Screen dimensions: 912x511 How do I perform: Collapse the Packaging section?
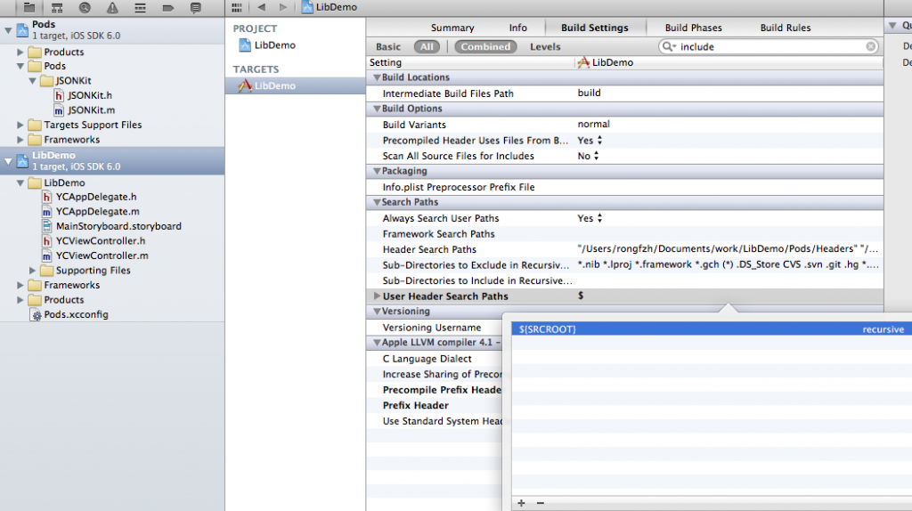pyautogui.click(x=377, y=171)
